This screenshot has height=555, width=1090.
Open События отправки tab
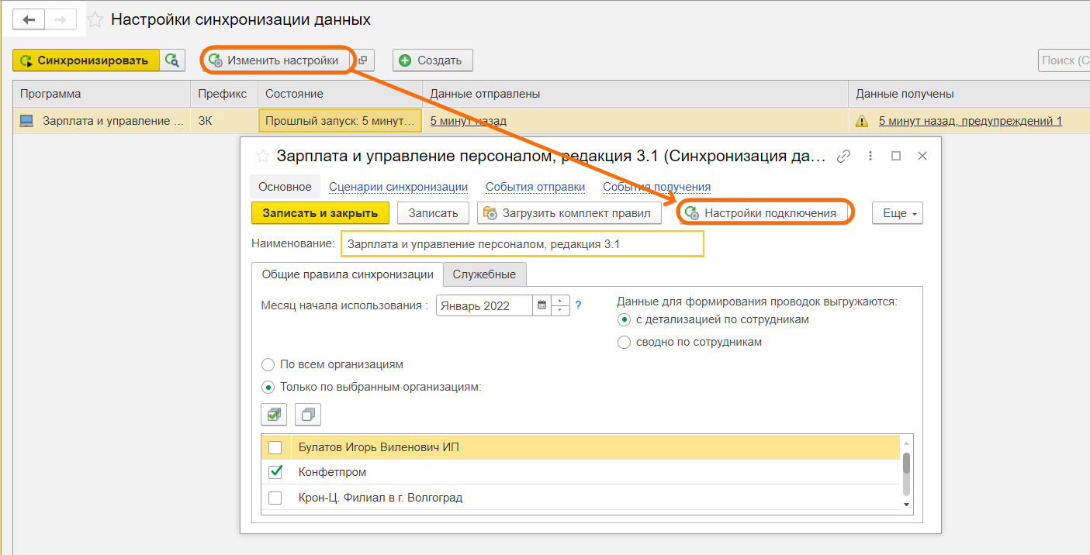click(x=535, y=187)
